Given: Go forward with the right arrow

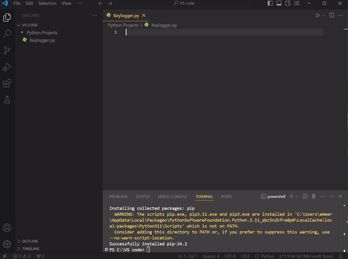Looking at the screenshot, I should click(110, 3).
